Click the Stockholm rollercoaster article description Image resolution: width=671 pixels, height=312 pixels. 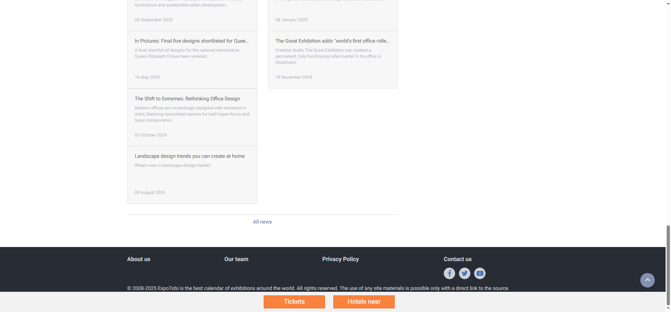click(328, 56)
